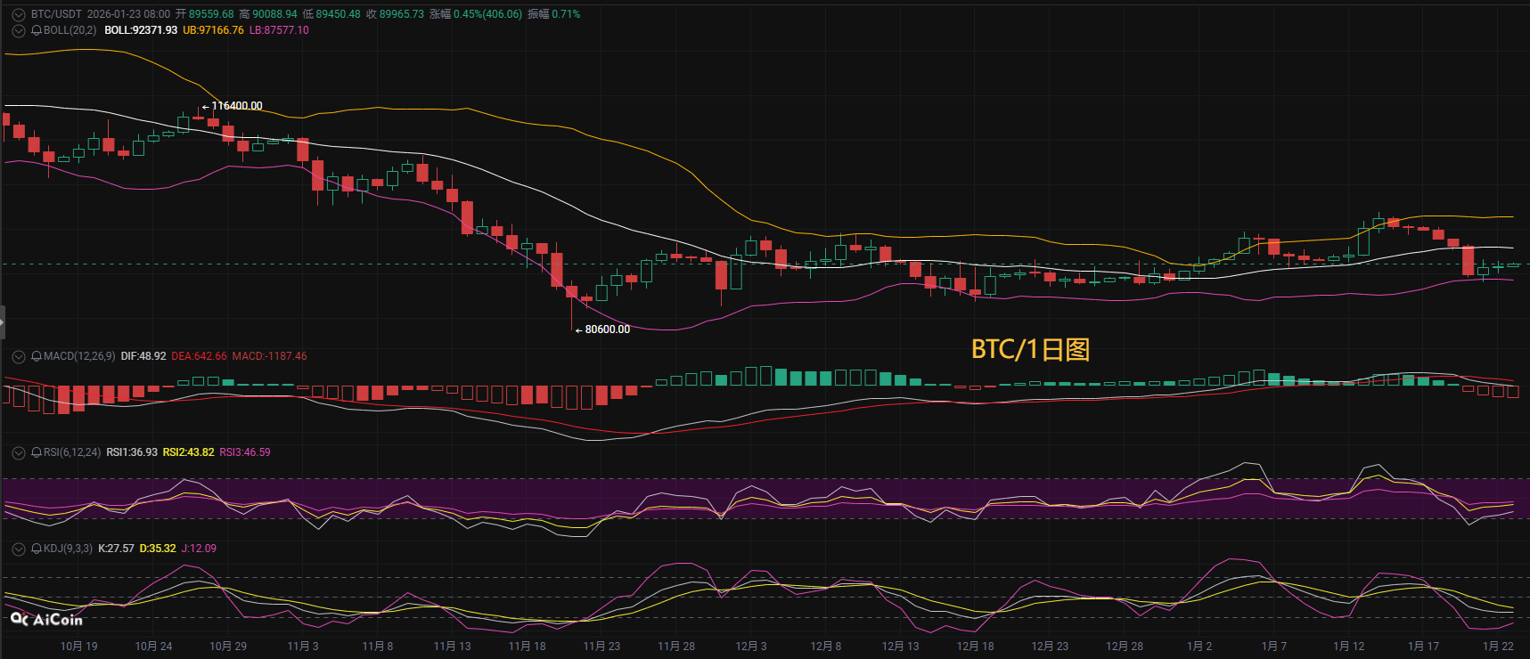This screenshot has width=1530, height=659.
Task: Collapse the BOLL indicator row
Action: [18, 30]
